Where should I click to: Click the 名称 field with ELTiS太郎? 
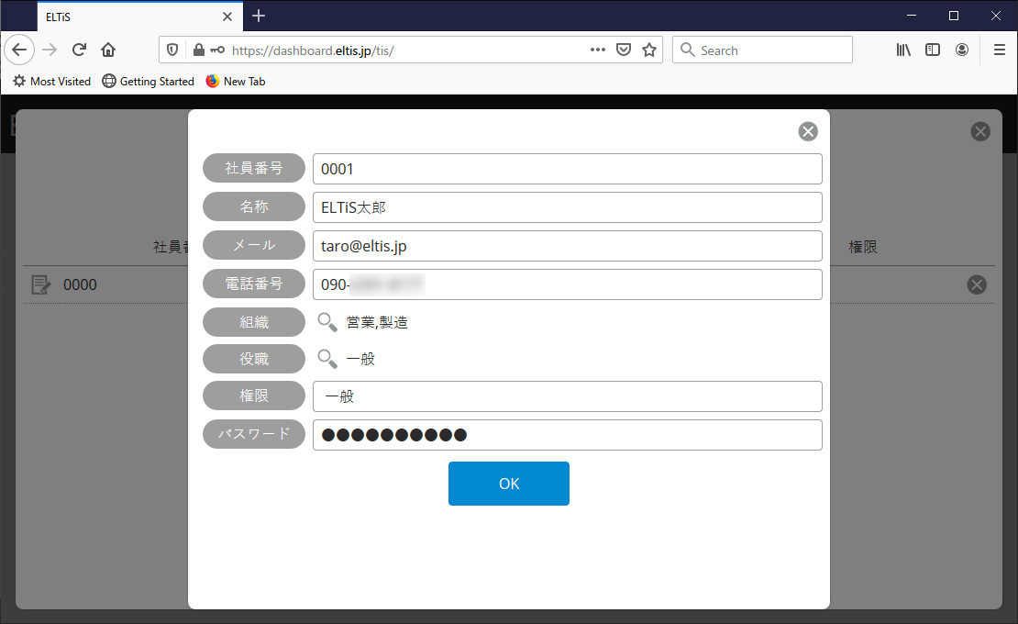(568, 207)
